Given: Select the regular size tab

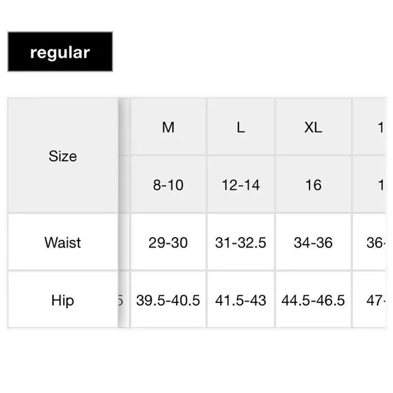Looking at the screenshot, I should [60, 51].
